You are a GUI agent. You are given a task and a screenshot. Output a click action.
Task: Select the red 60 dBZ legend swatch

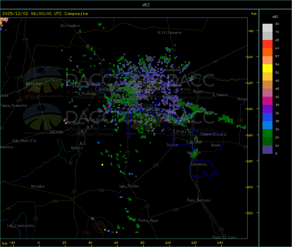click(267, 44)
